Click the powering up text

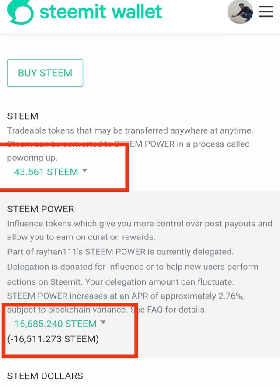click(x=32, y=158)
